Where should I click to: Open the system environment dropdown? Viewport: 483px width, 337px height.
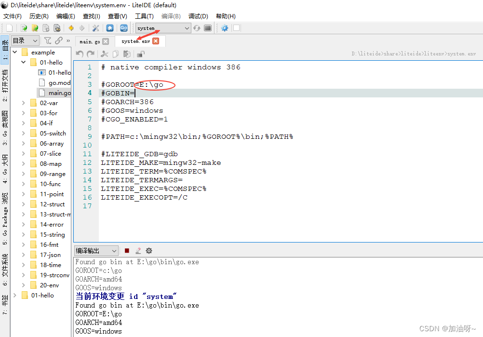(162, 27)
